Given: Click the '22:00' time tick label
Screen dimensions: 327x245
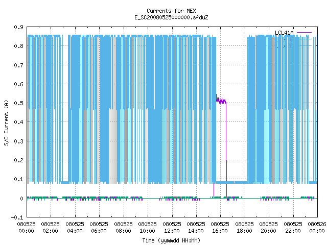Looking at the screenshot, I should click(x=293, y=231).
